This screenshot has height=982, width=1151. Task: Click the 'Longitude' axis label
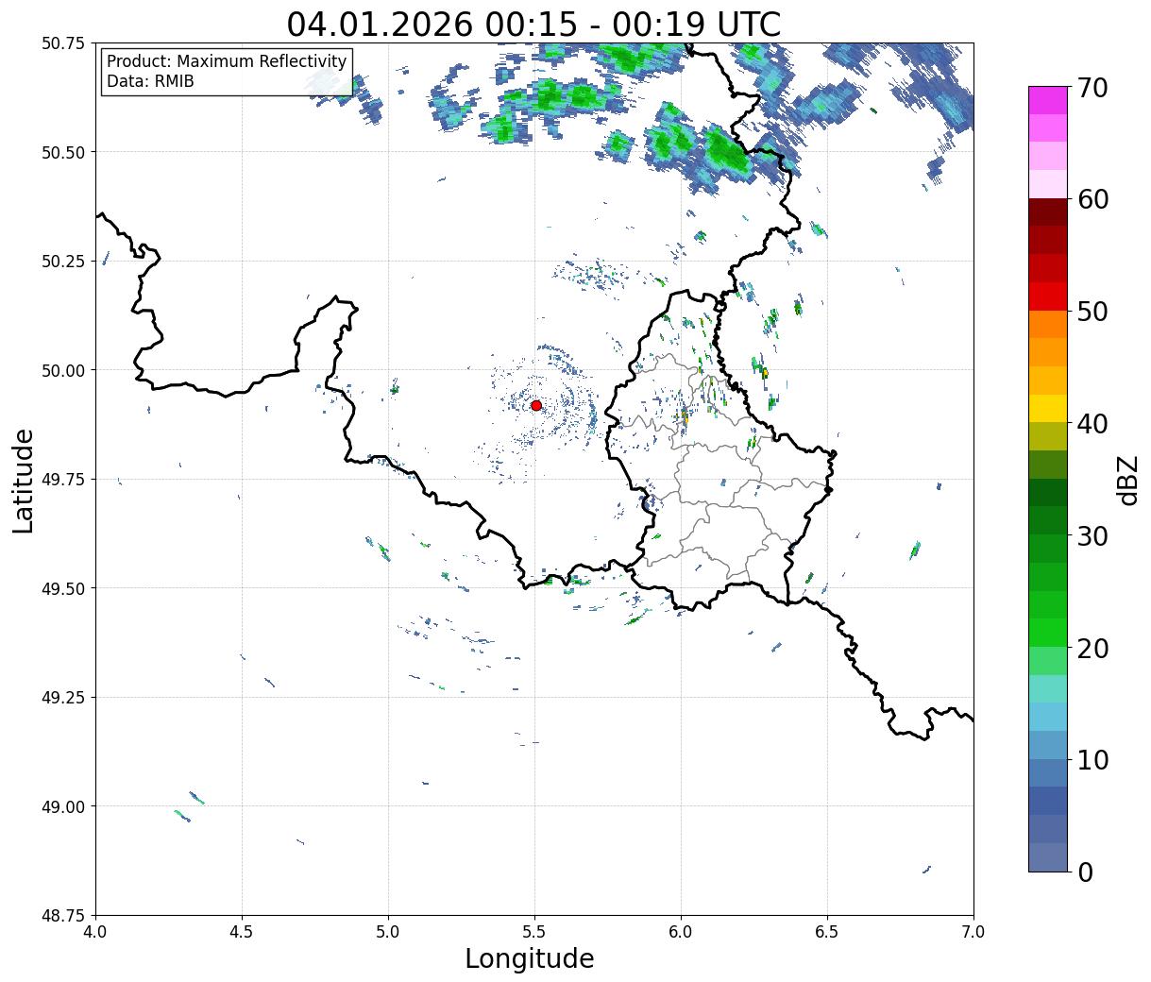(x=530, y=958)
